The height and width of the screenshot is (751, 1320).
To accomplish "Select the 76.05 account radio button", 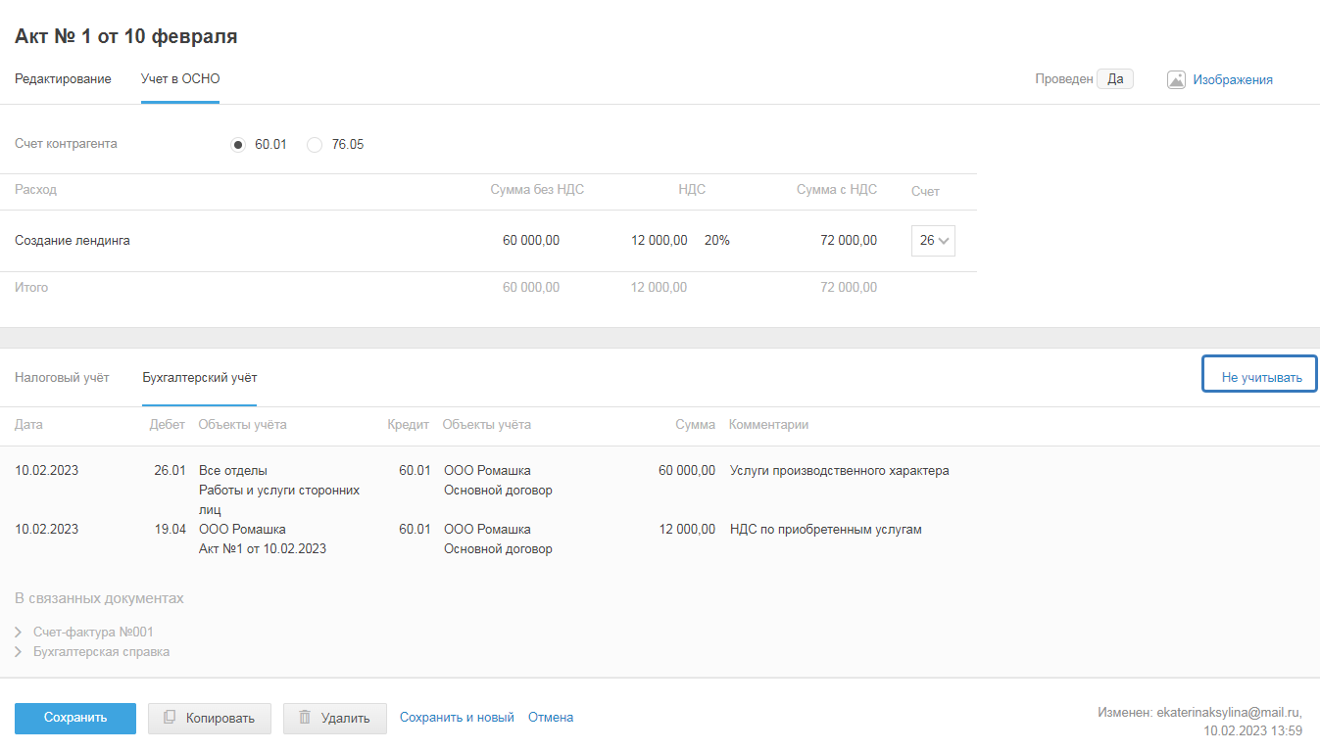I will click(x=315, y=145).
